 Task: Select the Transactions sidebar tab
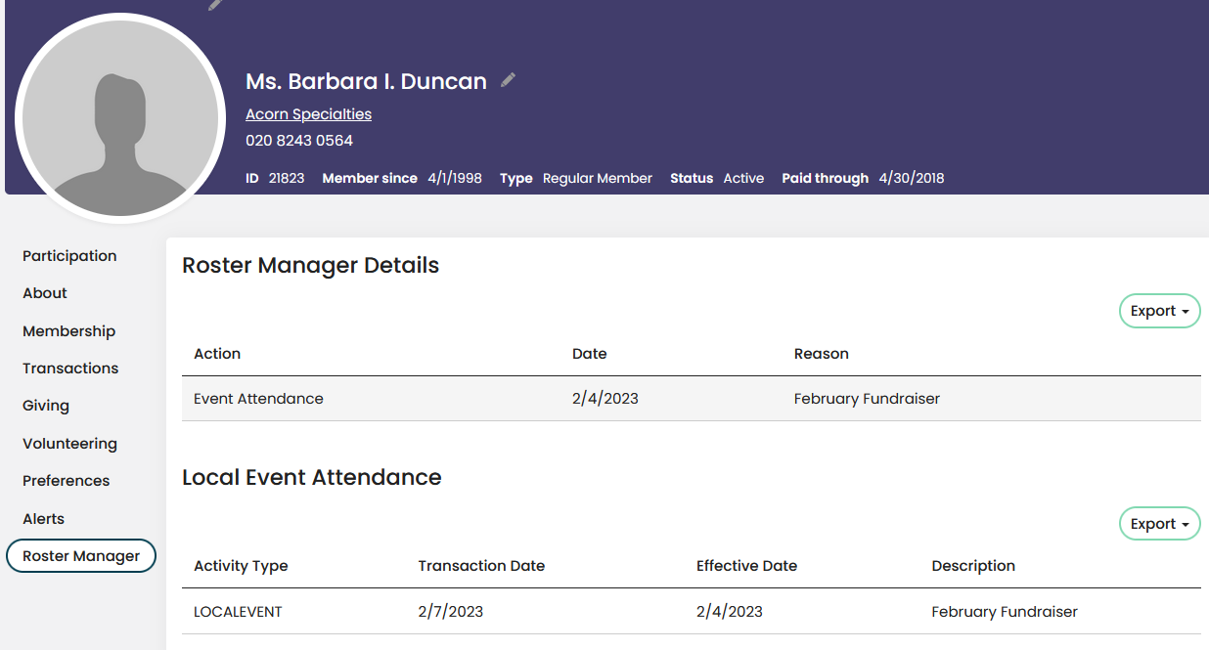tap(70, 368)
